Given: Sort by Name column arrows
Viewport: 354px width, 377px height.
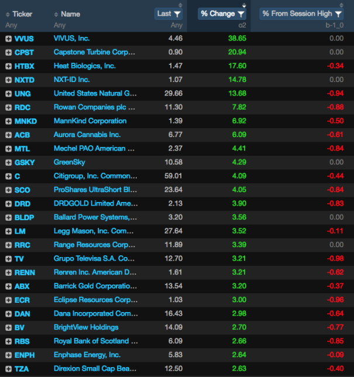Looking at the screenshot, I should click(x=56, y=15).
